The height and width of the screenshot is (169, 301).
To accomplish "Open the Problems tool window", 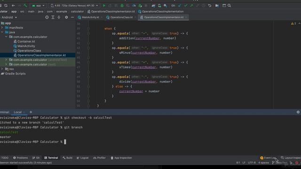I will (x=21, y=158).
